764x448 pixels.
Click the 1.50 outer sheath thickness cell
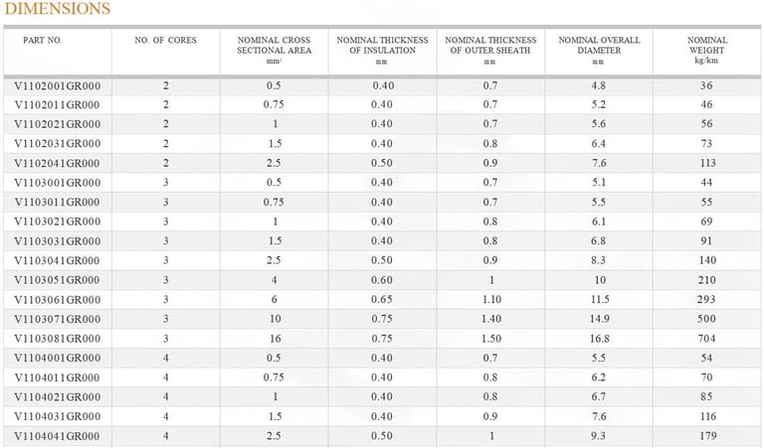coord(490,338)
